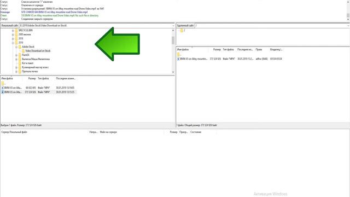The height and width of the screenshot is (197, 350).
Task: Select the remote root folder in tree
Action: pyautogui.click(x=184, y=31)
